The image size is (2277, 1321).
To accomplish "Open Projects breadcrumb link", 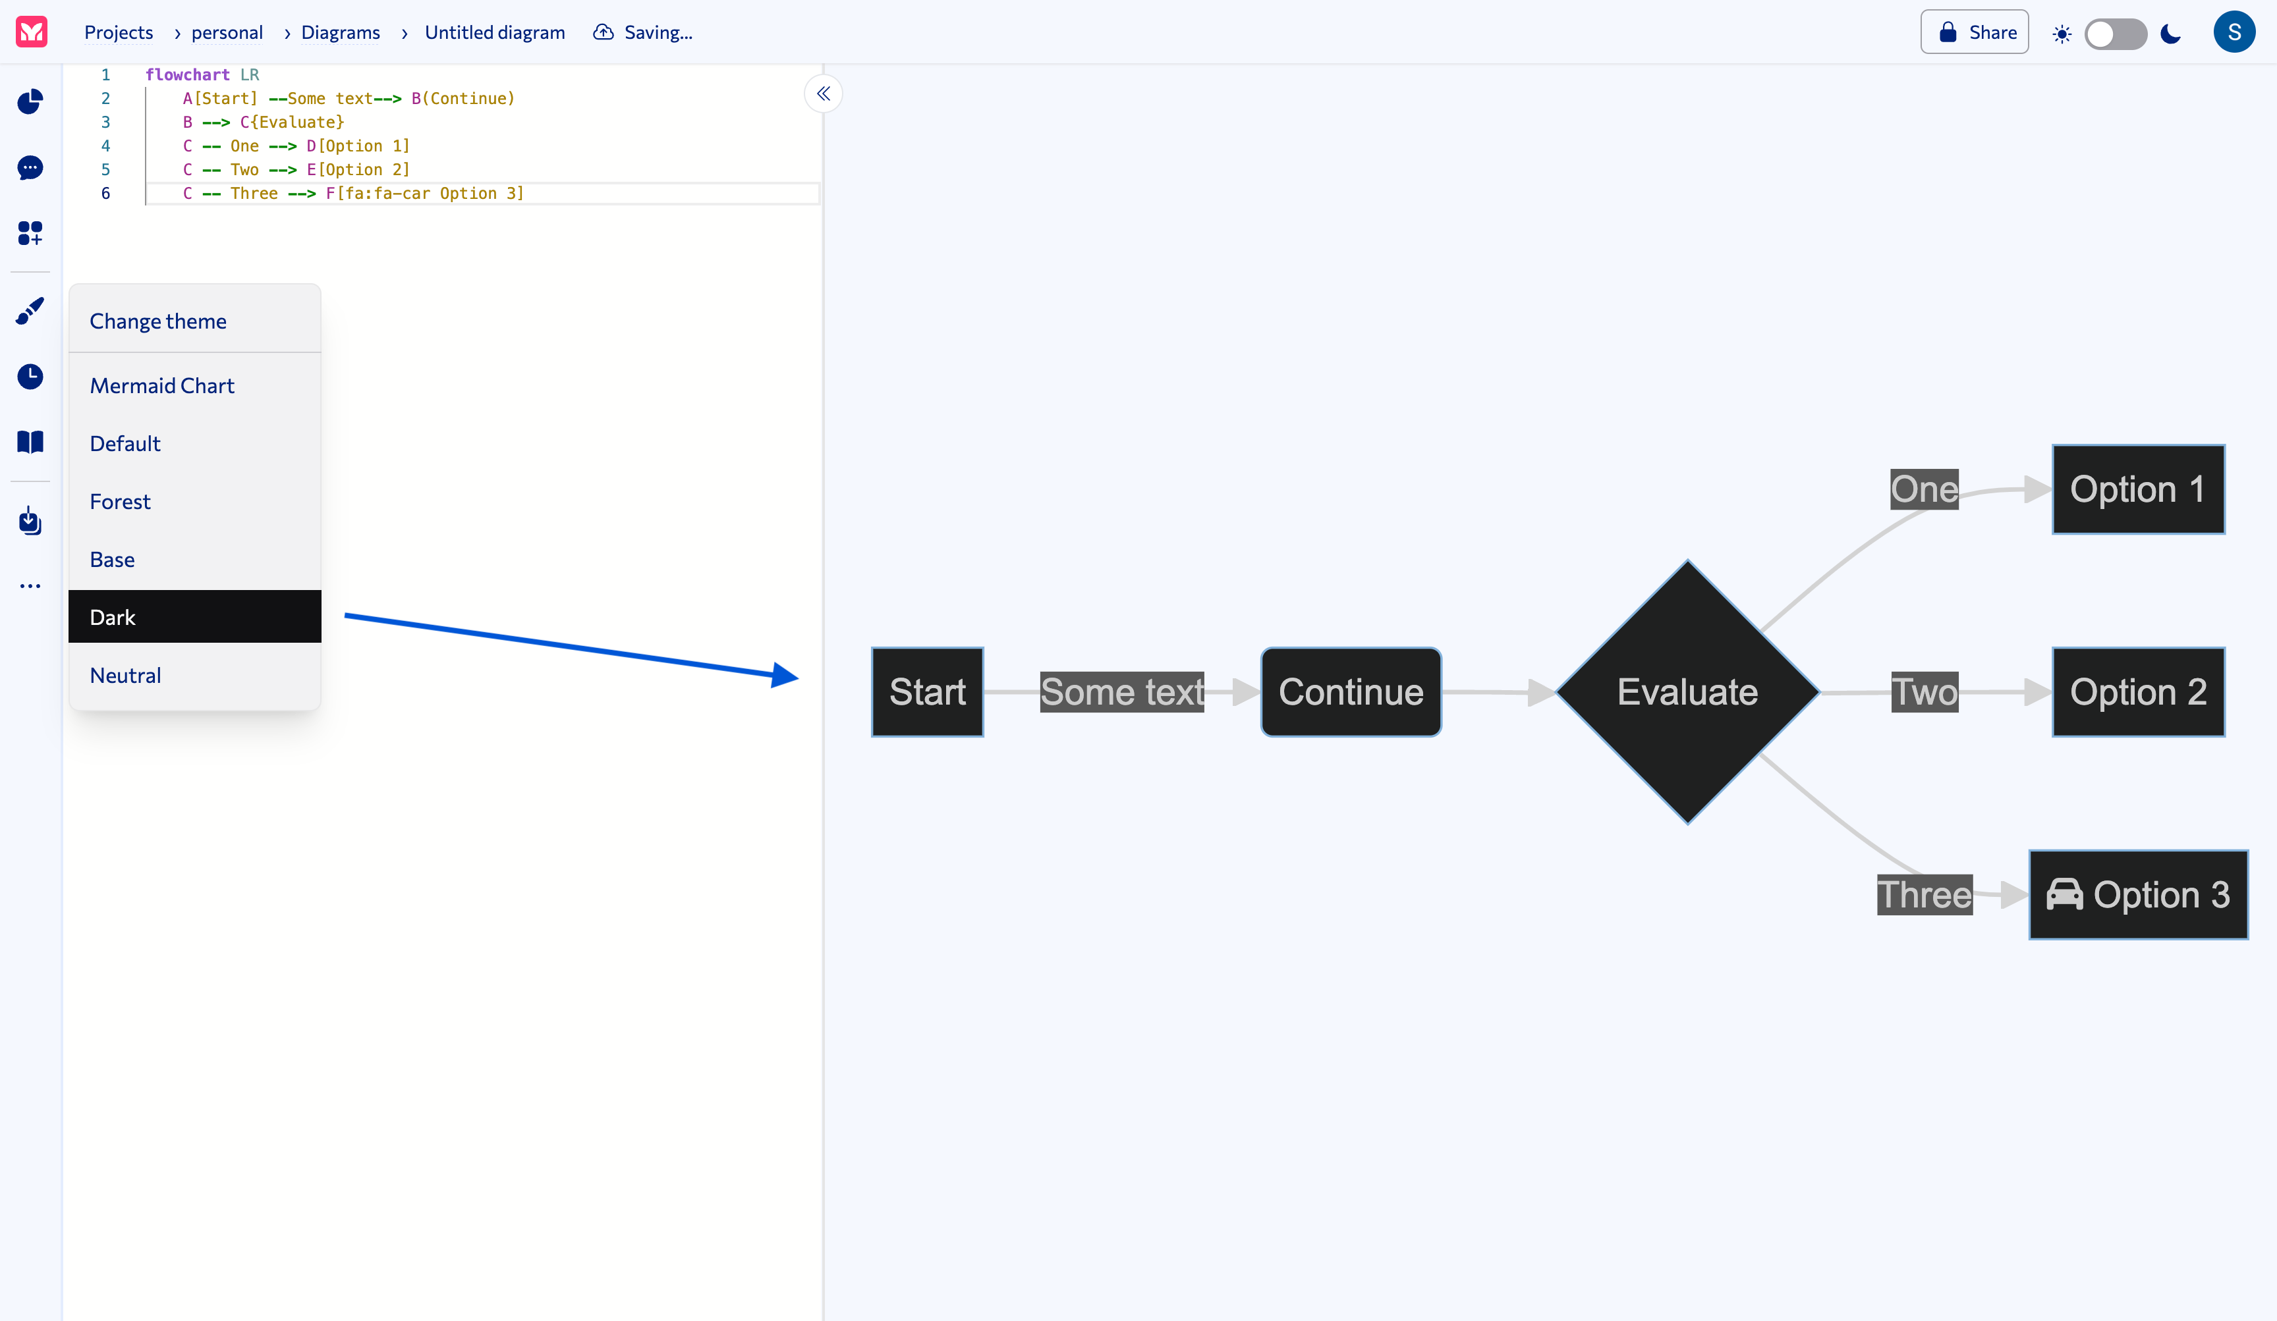I will coord(119,32).
